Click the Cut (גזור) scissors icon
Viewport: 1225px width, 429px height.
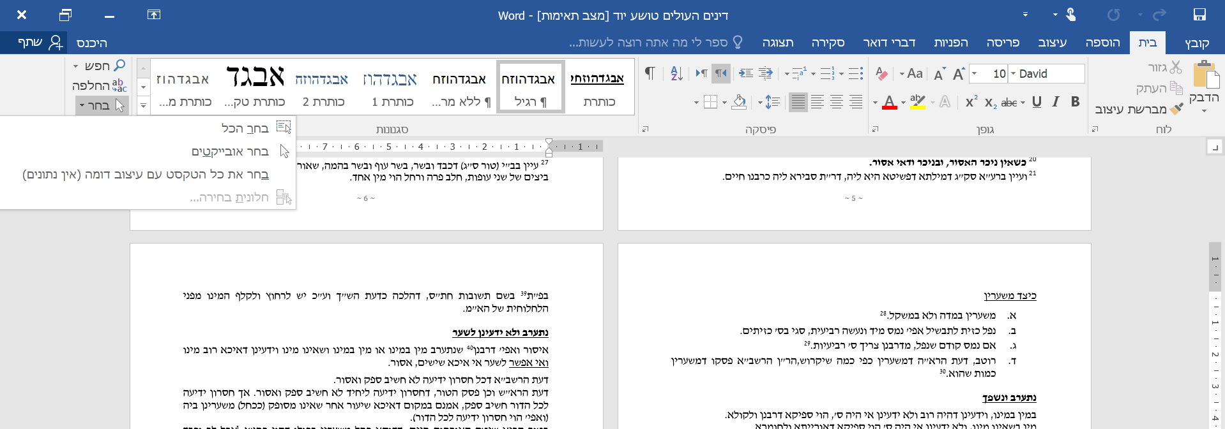[1176, 67]
